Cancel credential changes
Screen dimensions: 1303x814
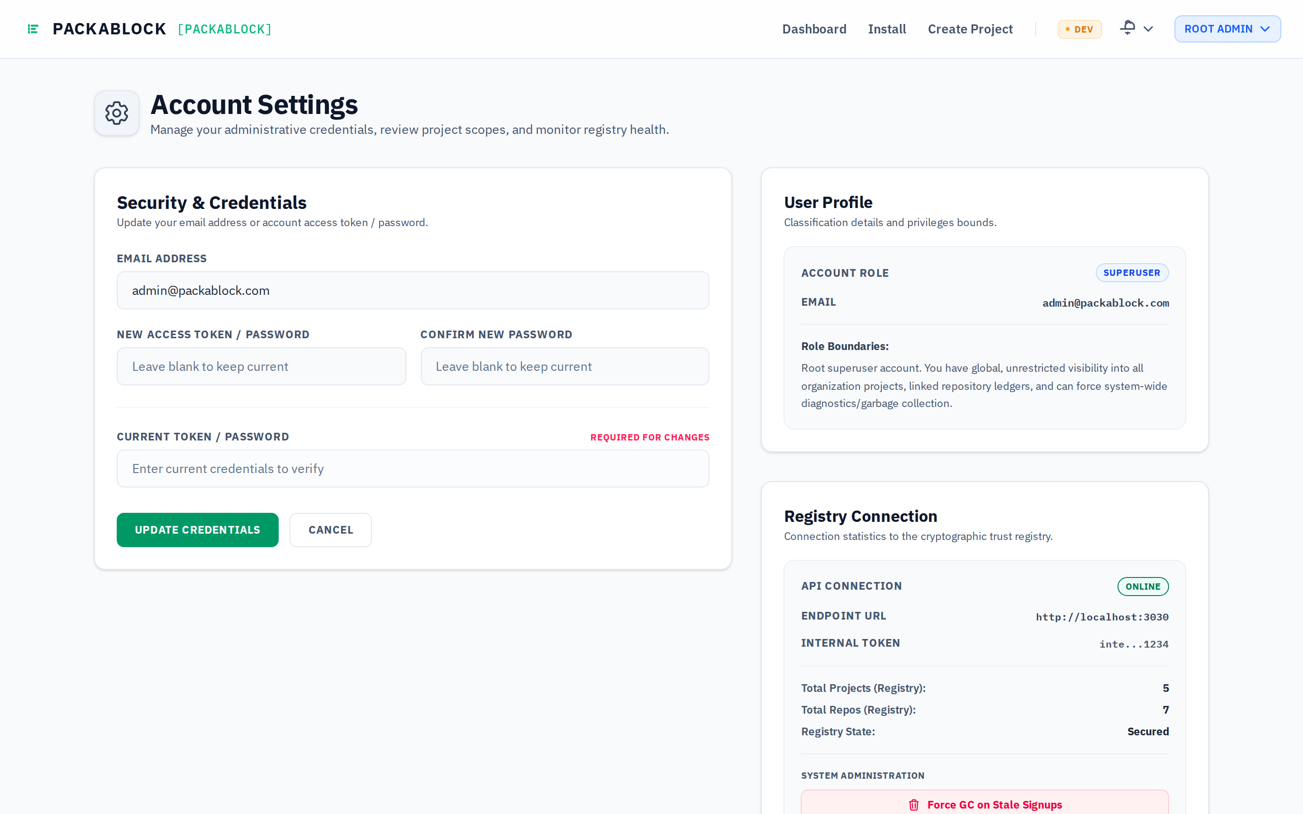tap(331, 530)
